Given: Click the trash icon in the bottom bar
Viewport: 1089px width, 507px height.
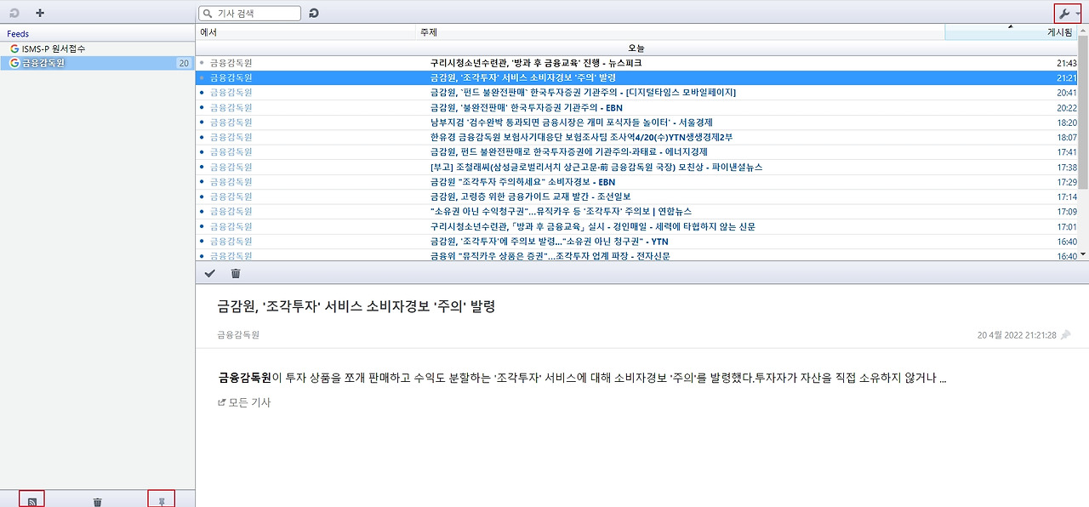Looking at the screenshot, I should (97, 500).
